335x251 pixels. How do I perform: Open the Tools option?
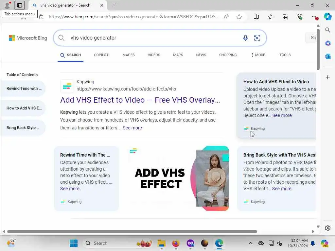coord(285,55)
